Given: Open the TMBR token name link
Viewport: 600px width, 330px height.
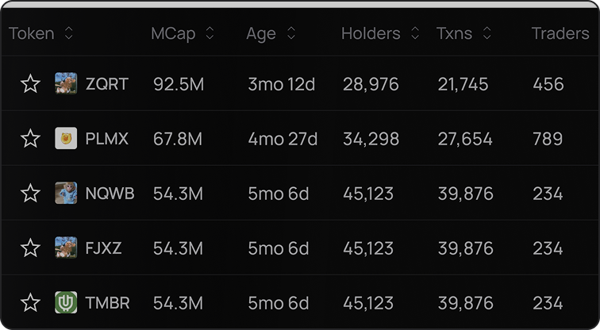Looking at the screenshot, I should click(x=107, y=303).
